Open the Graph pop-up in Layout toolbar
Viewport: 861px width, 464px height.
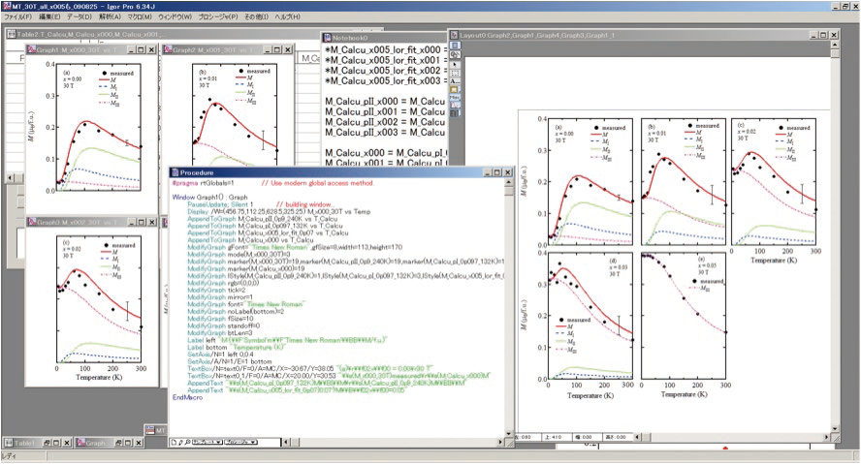pyautogui.click(x=455, y=106)
